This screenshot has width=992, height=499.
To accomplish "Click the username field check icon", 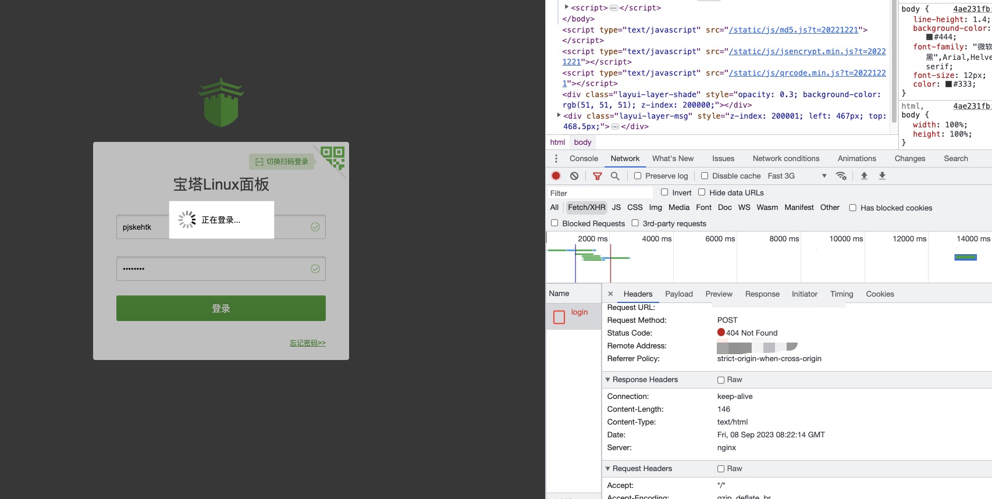I will pos(315,227).
